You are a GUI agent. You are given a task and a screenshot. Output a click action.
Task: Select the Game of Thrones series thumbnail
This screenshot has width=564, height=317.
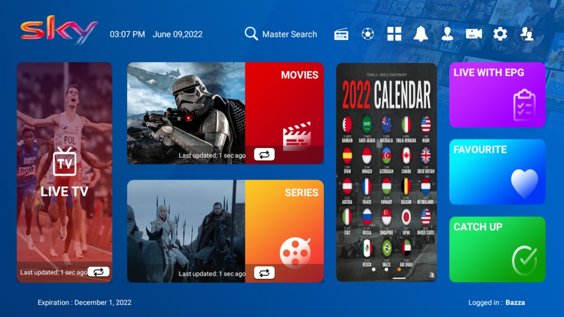pos(186,231)
